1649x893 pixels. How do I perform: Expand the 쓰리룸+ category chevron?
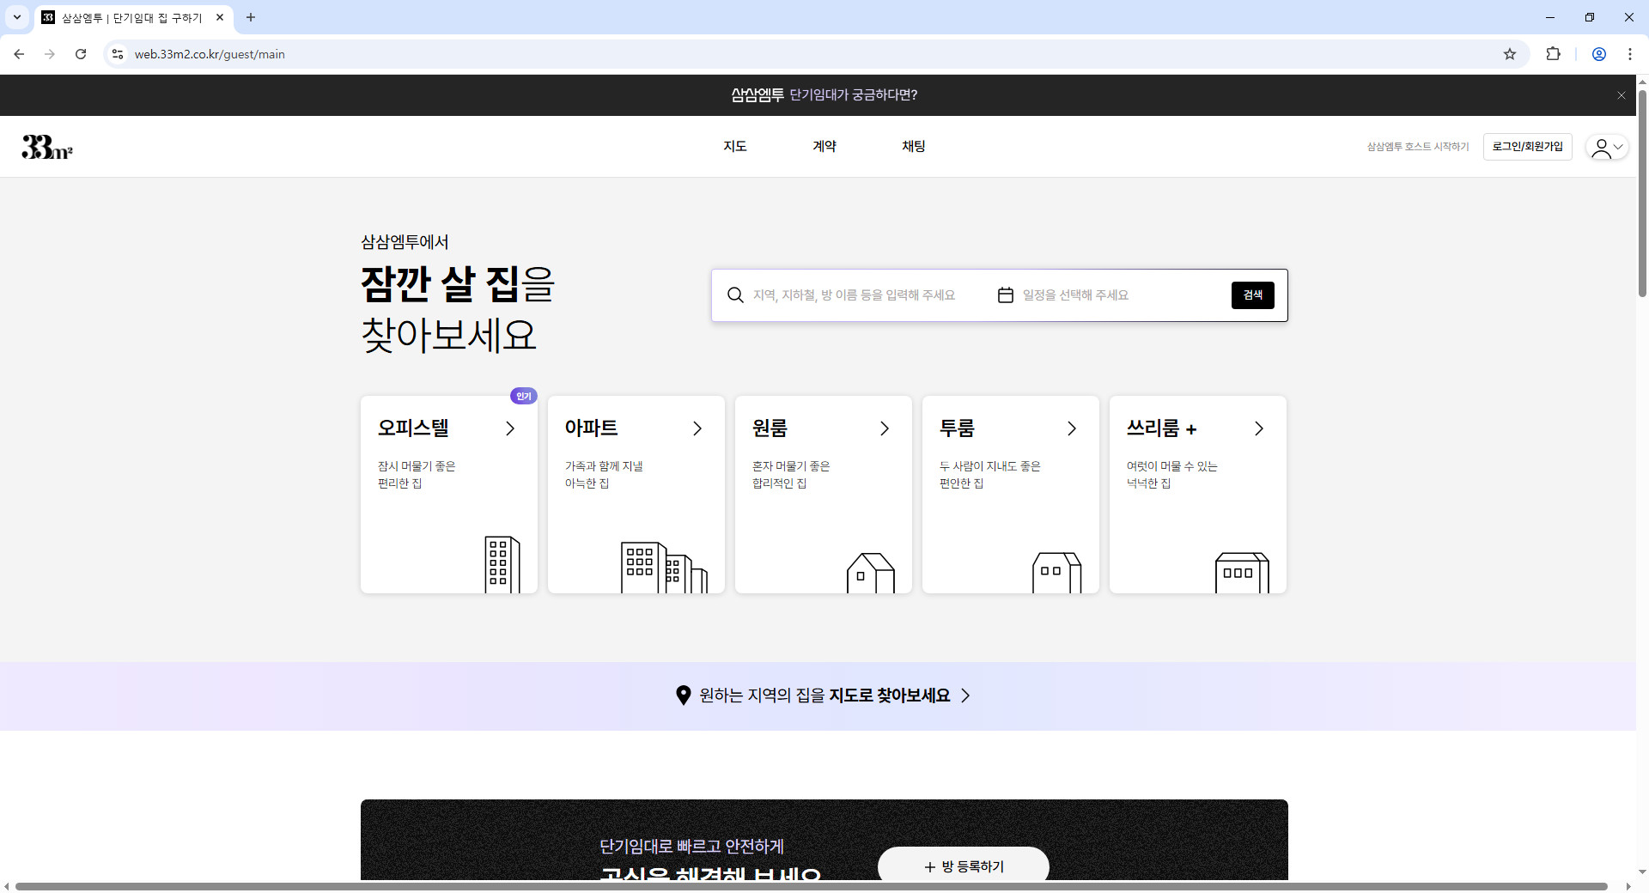(x=1258, y=428)
